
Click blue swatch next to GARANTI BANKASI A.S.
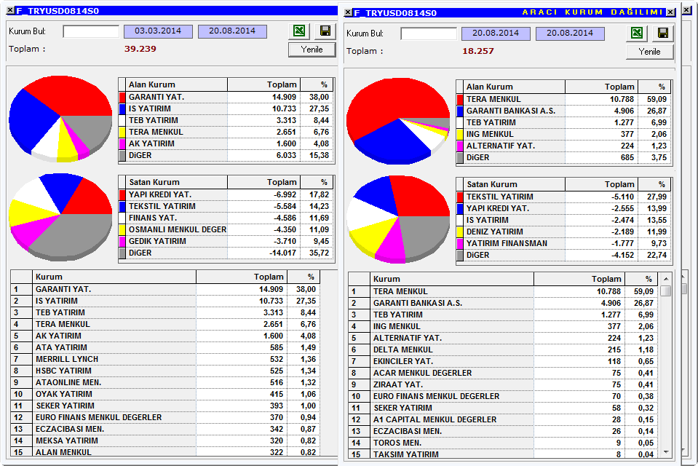click(460, 111)
